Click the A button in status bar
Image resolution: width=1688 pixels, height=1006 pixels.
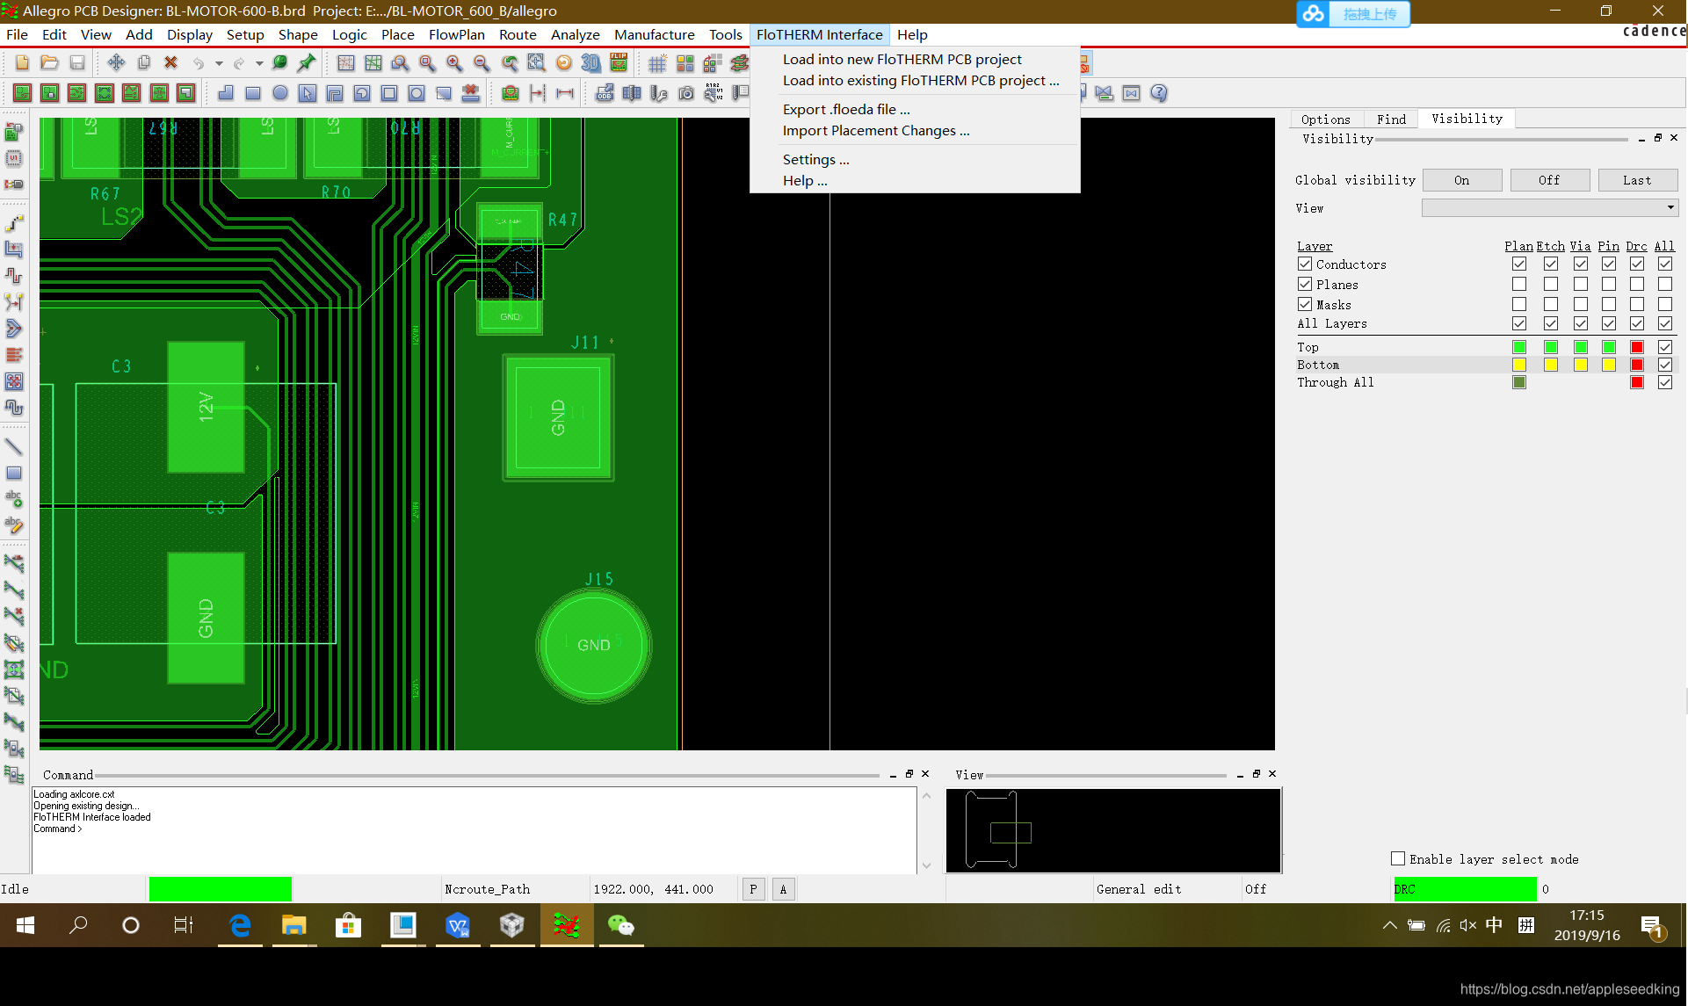point(784,889)
